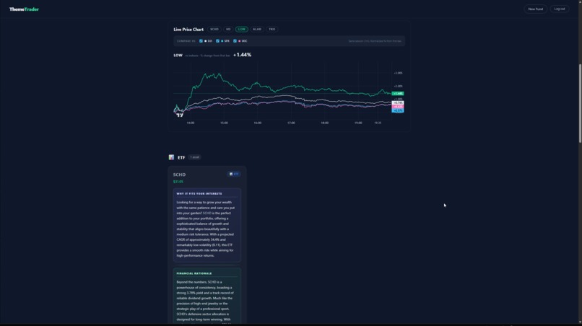Click the 15:00 time axis label
Image resolution: width=582 pixels, height=326 pixels.
[x=224, y=123]
